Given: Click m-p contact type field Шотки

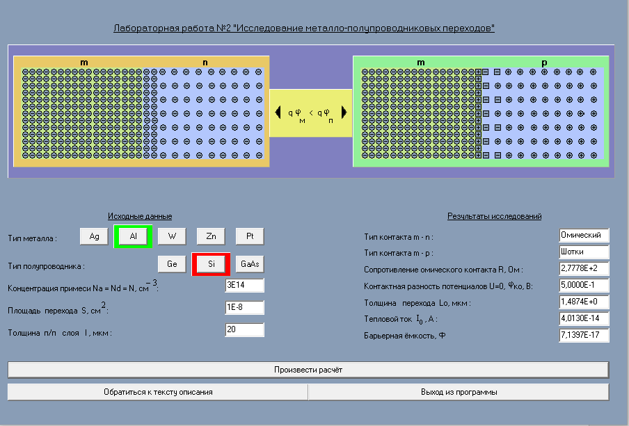Looking at the screenshot, I should (584, 252).
